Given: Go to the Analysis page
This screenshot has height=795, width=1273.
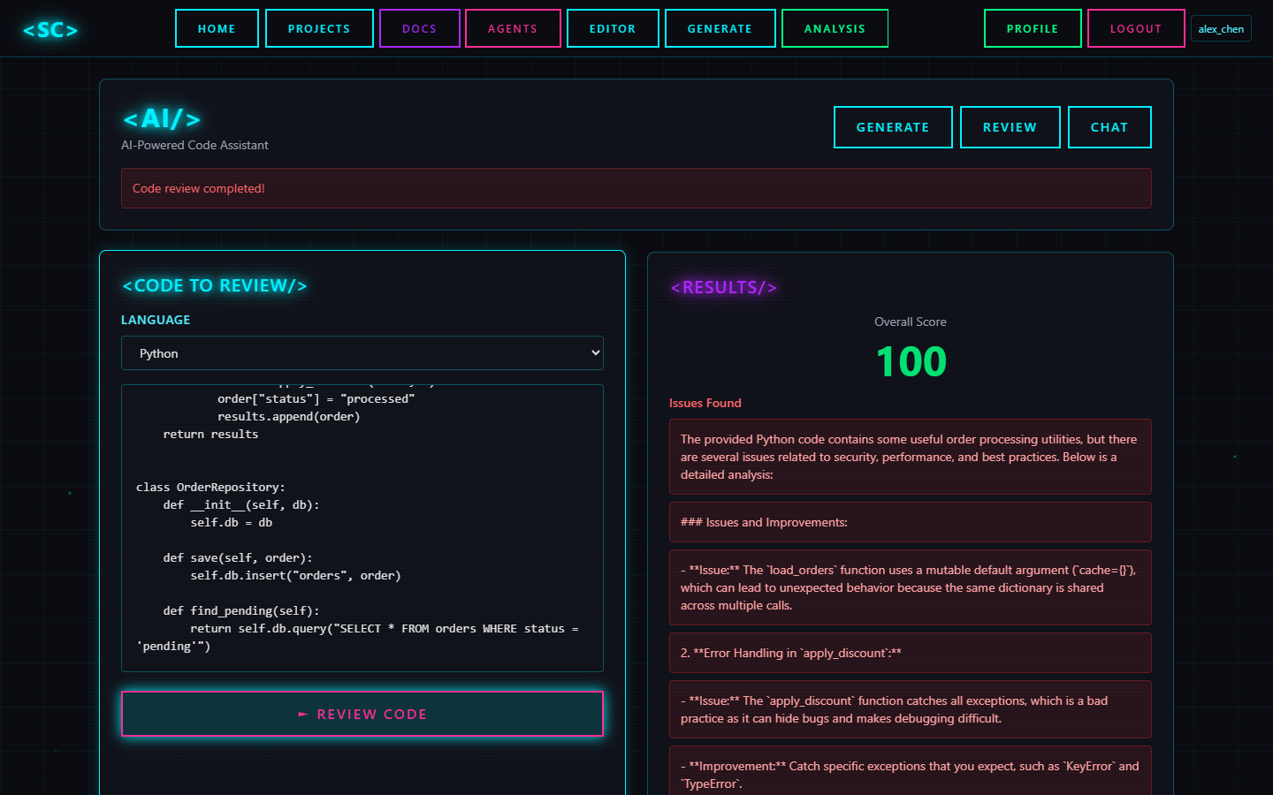Looking at the screenshot, I should click(835, 28).
